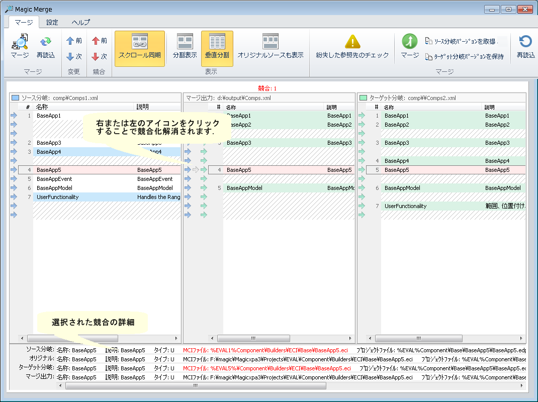Click right scroll arrow of source pane scrollbar
This screenshot has width=538, height=402.
pyautogui.click(x=176, y=338)
